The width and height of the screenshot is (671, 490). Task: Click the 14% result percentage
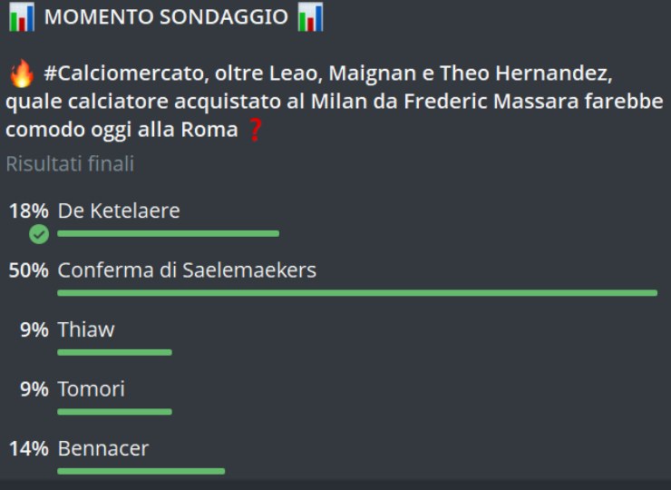pyautogui.click(x=28, y=448)
